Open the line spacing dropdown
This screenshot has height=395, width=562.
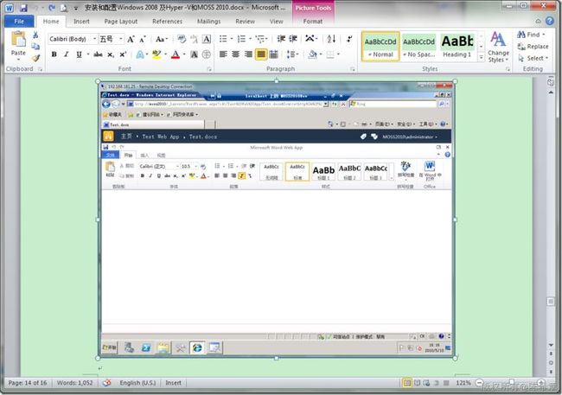click(x=292, y=54)
